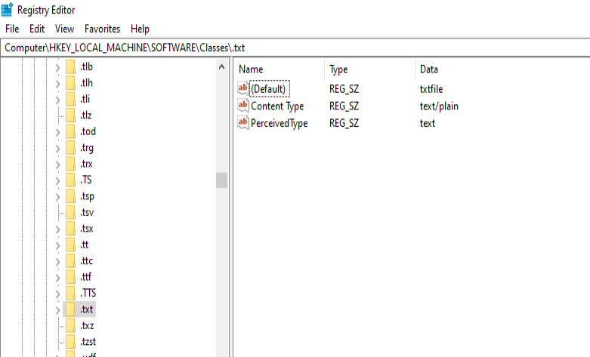Viewport: 590px width, 357px height.
Task: Click the (Default) string value icon
Action: click(x=242, y=89)
